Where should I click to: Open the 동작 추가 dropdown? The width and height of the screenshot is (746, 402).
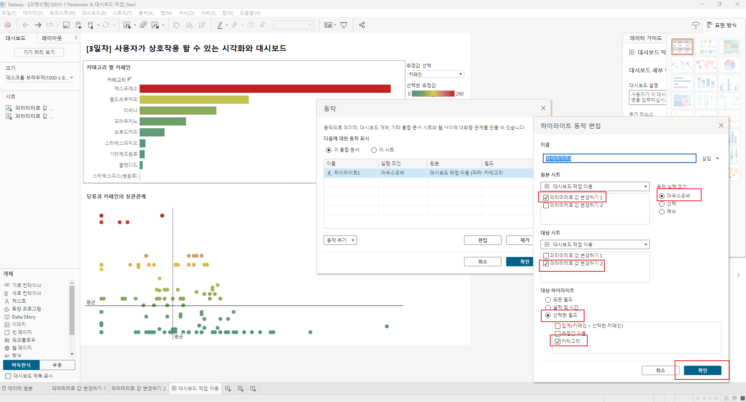(x=340, y=240)
